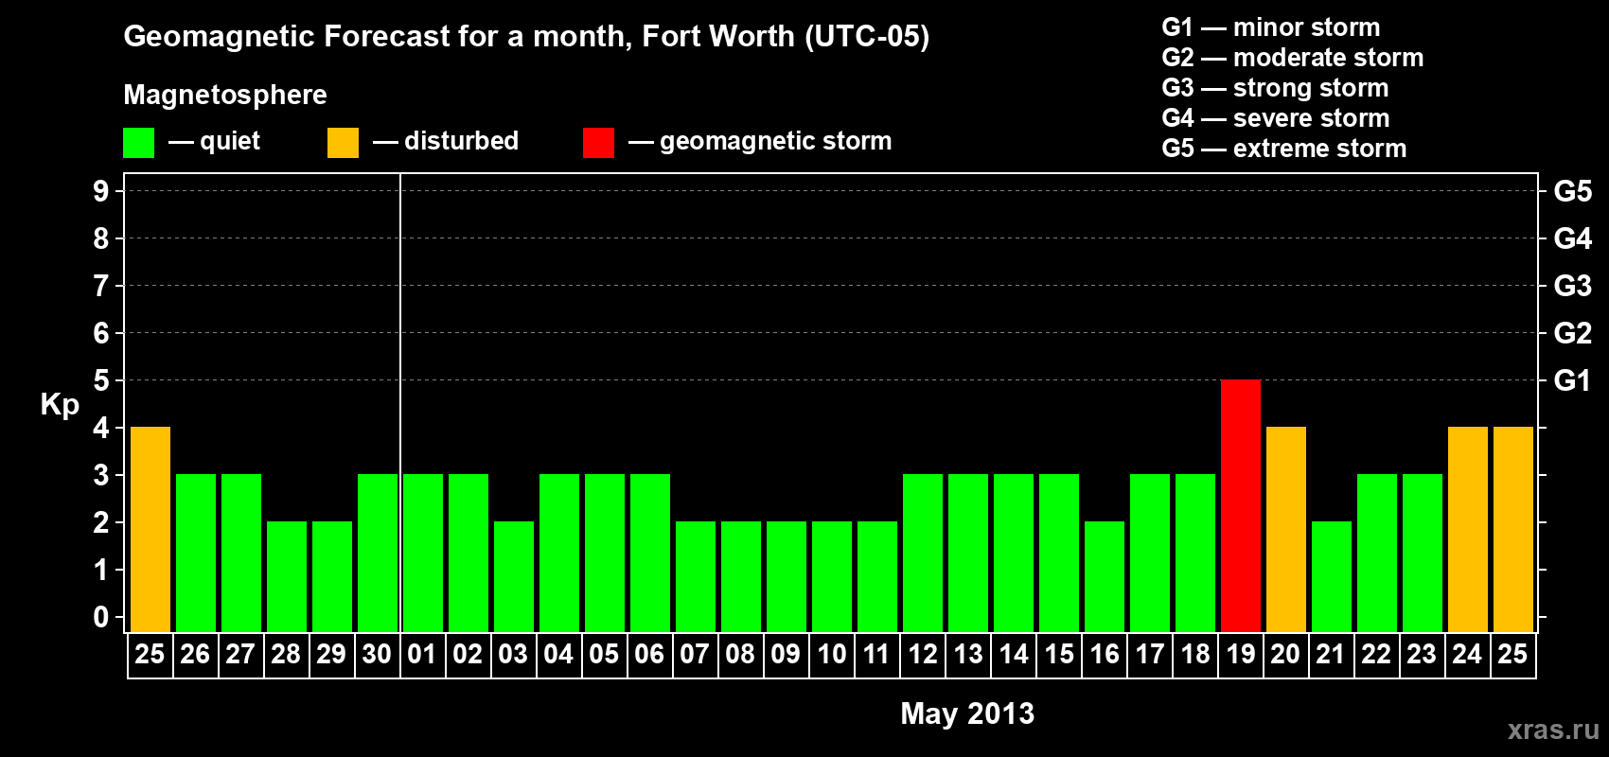Image resolution: width=1609 pixels, height=757 pixels.
Task: Click the date cell labeled 07
Action: click(x=696, y=655)
